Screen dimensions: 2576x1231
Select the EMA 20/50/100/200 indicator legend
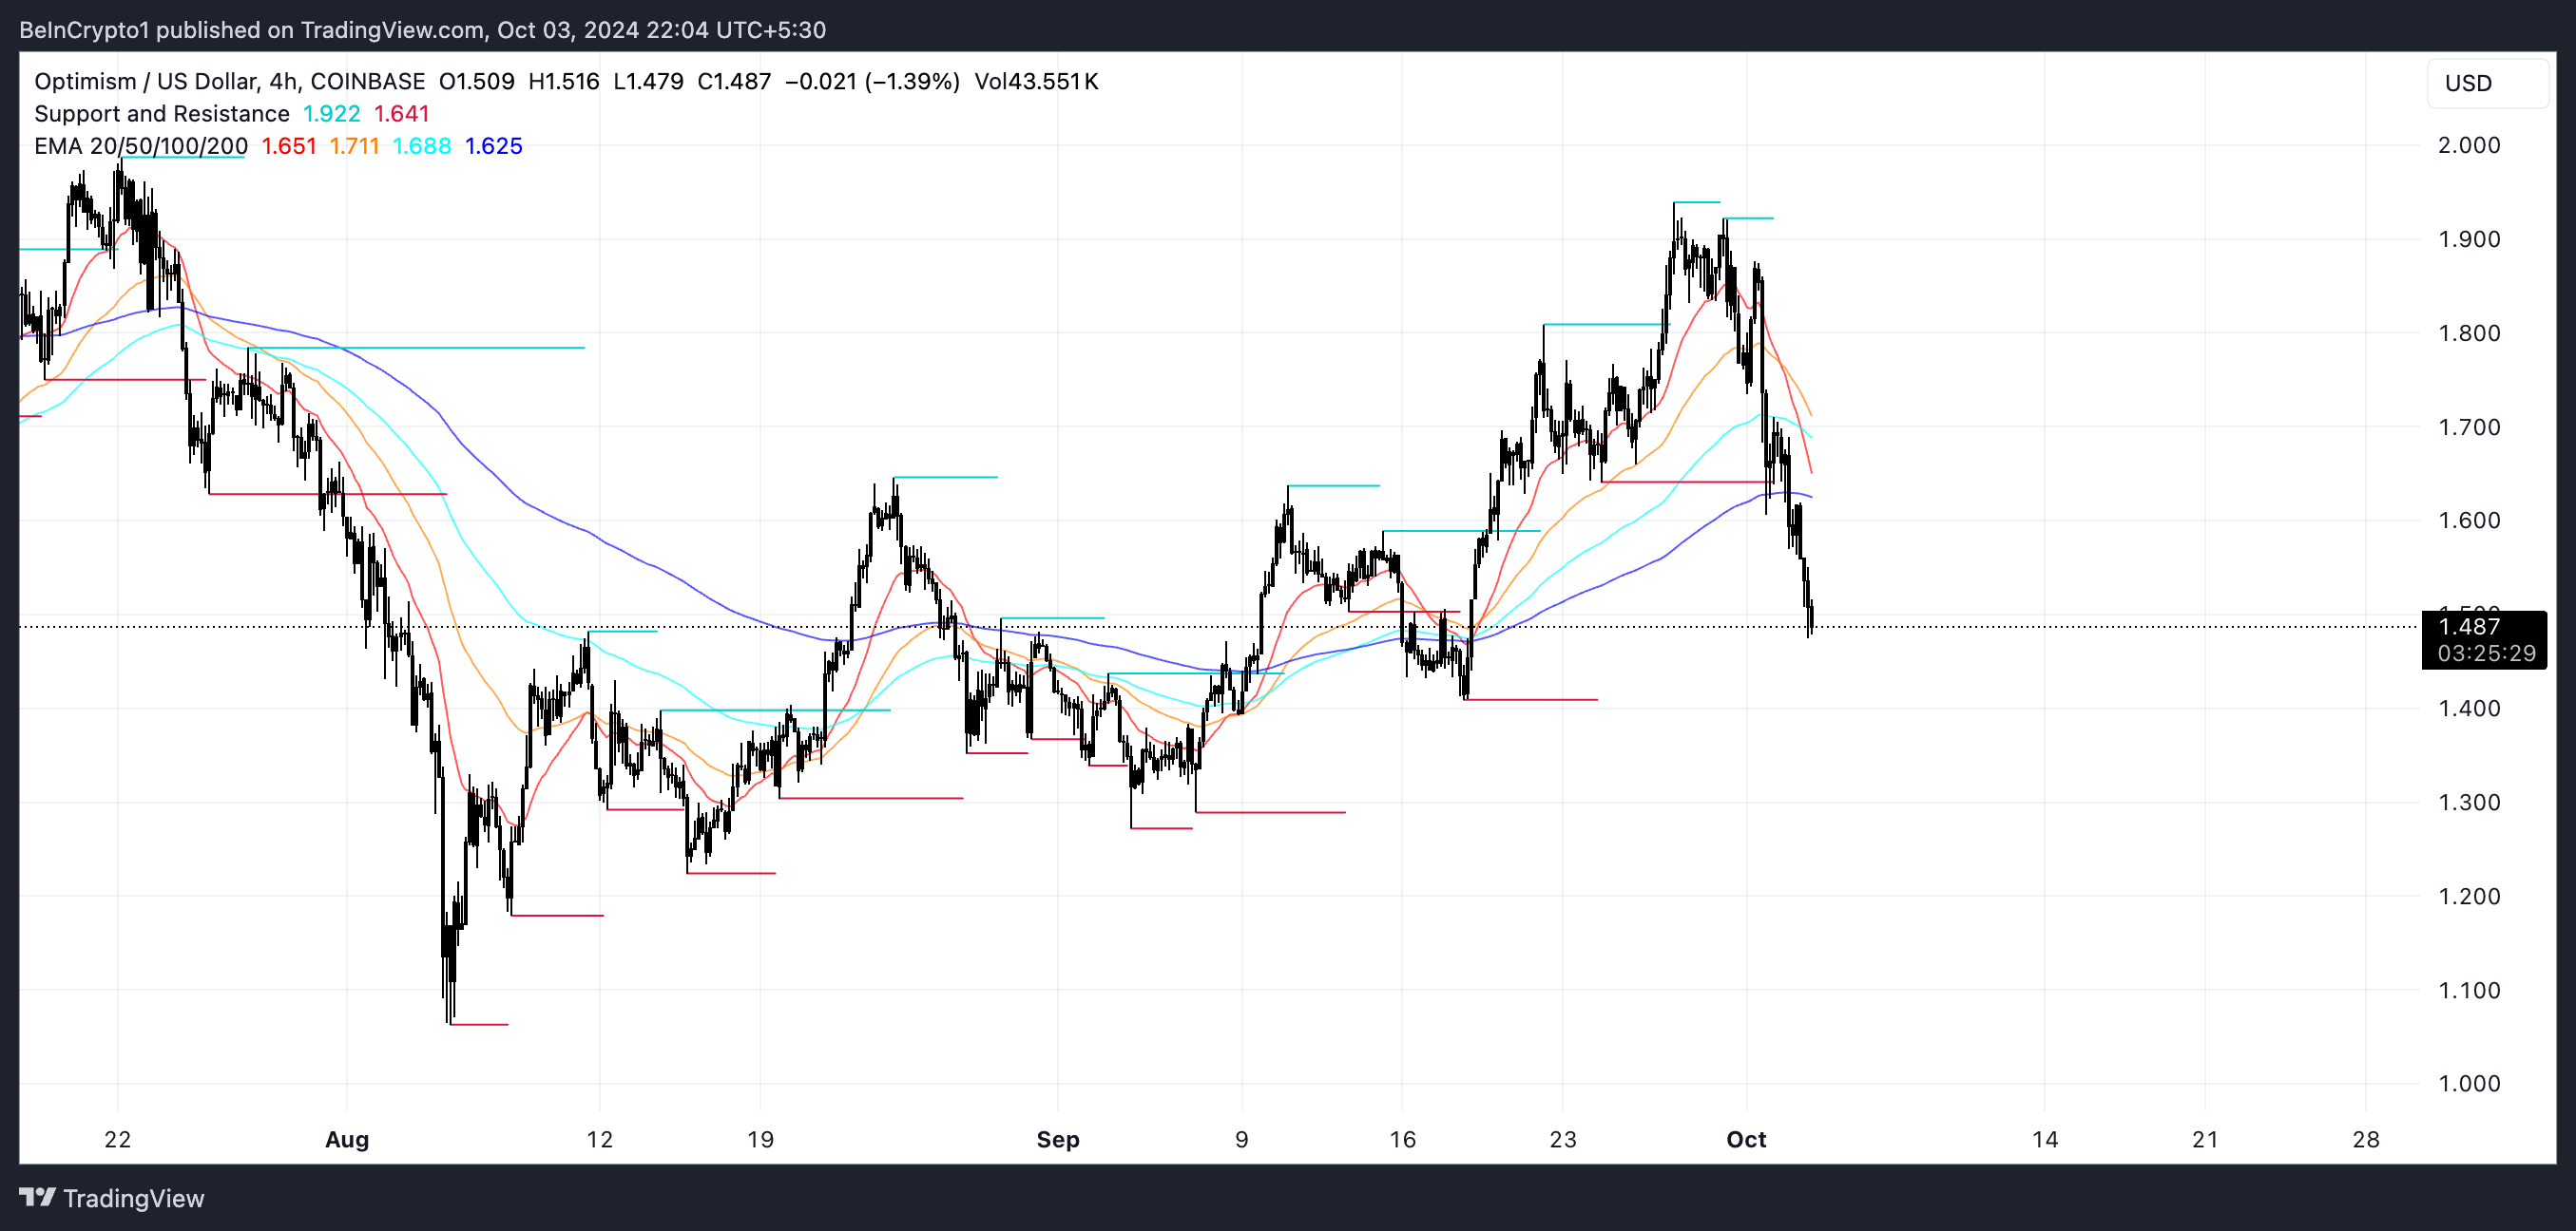(x=140, y=146)
